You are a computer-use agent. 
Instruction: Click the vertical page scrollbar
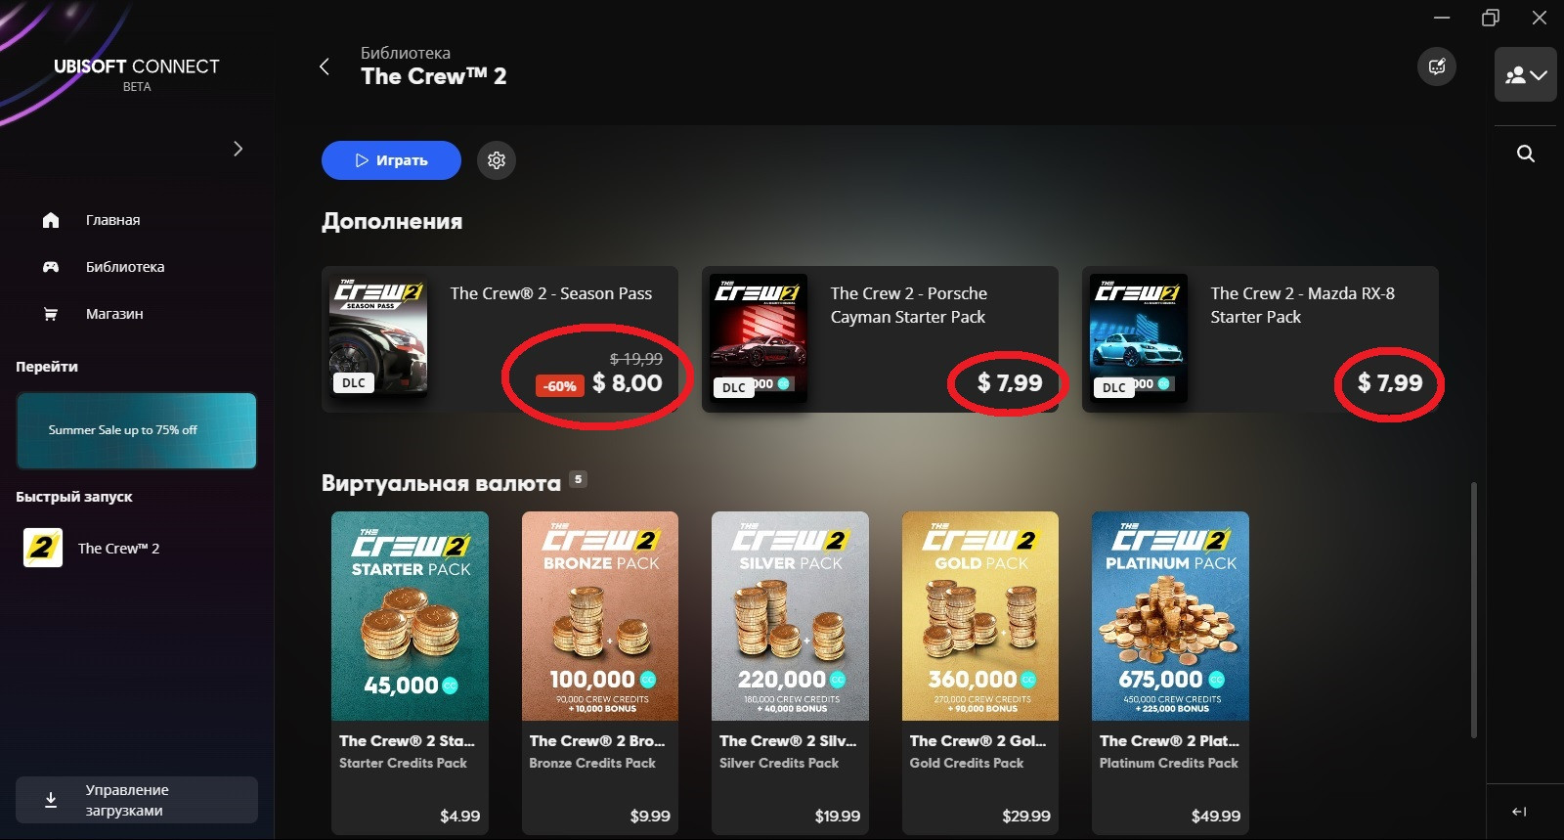point(1474,610)
